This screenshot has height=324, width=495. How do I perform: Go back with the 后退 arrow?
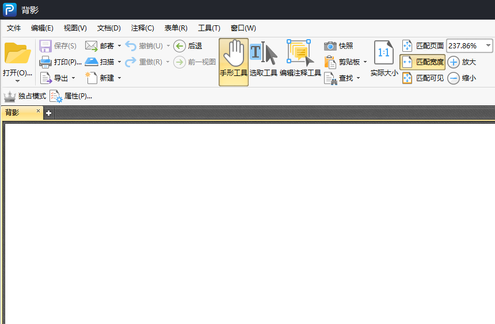[x=188, y=46]
